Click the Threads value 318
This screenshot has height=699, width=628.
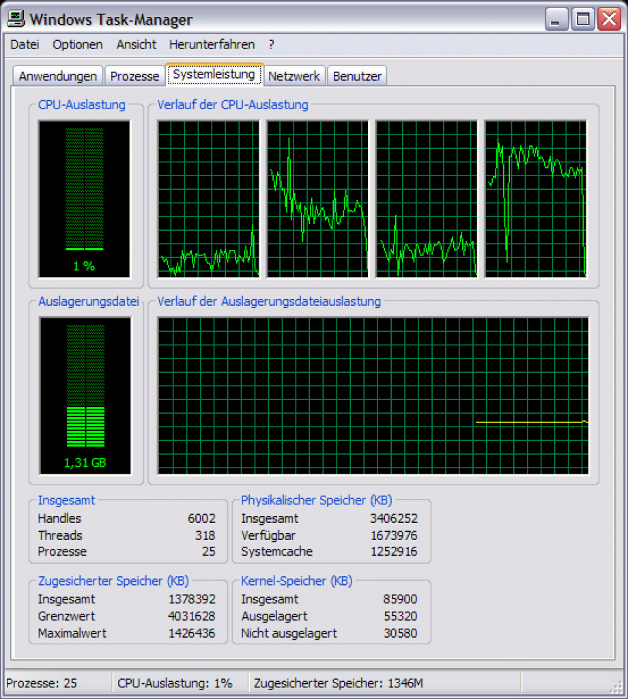tap(205, 535)
